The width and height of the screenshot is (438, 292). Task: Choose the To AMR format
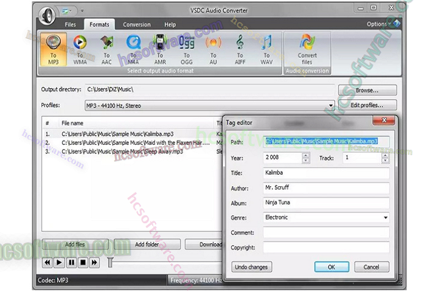[160, 49]
